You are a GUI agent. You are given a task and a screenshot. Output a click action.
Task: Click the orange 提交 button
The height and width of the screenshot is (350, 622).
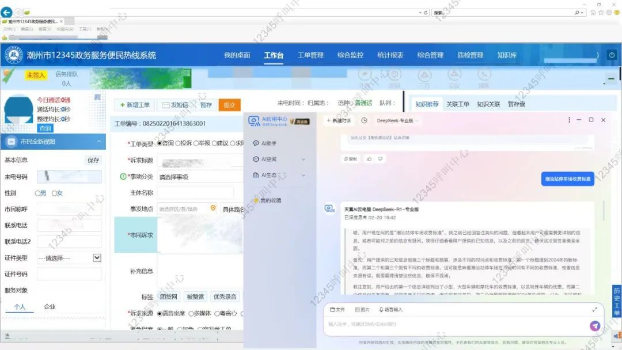click(229, 105)
